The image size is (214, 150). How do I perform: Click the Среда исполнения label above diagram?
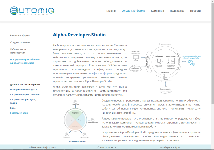(165, 44)
